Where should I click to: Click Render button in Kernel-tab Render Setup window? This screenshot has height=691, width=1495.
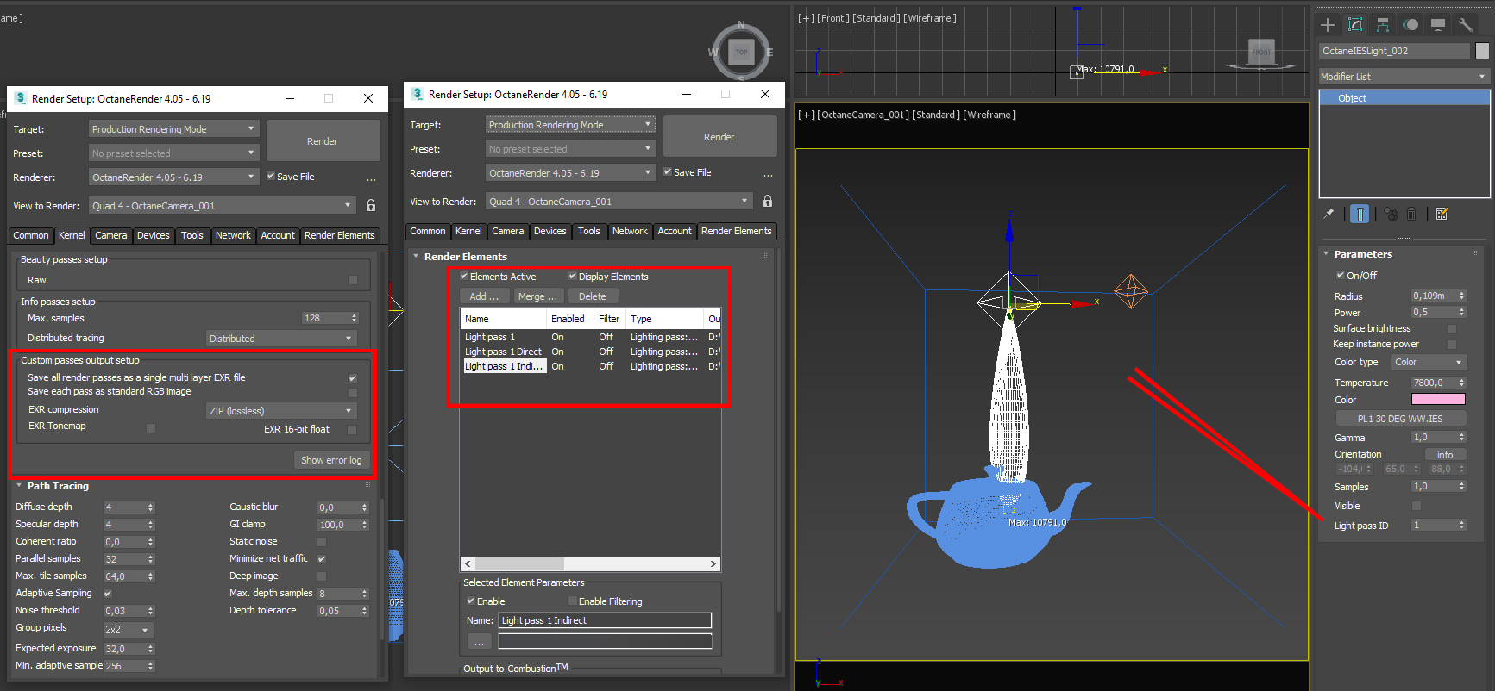point(323,141)
